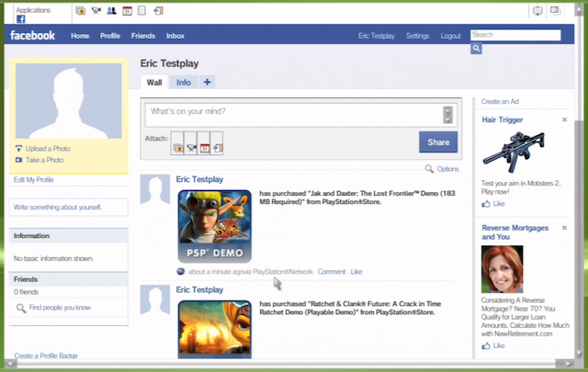The image size is (588, 372).
Task: Click Edit My Profile link
Action: point(34,180)
